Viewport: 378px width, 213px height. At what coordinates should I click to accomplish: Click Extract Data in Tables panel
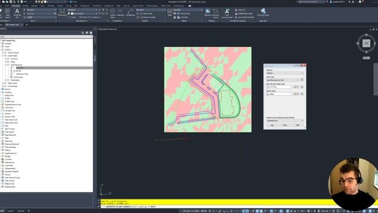(184, 14)
